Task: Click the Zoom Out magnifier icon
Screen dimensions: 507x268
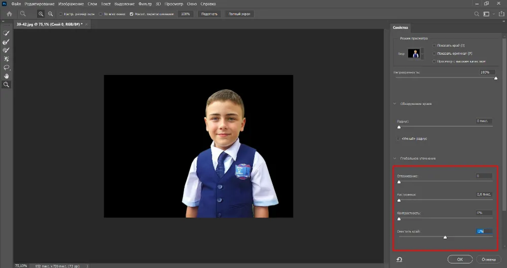Action: [x=50, y=14]
